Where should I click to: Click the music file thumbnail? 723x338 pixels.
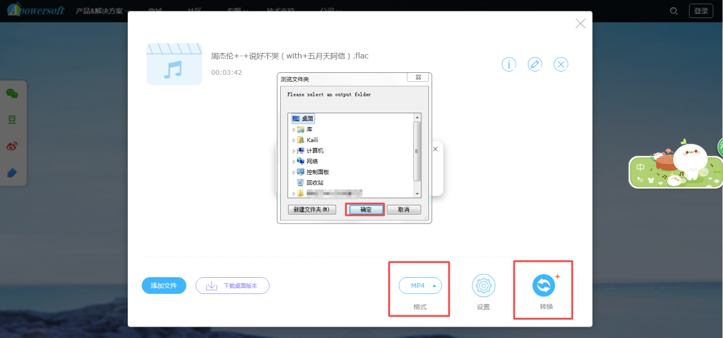point(174,64)
